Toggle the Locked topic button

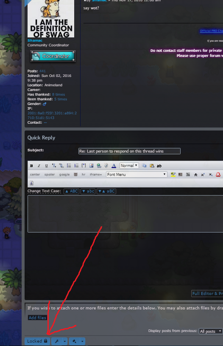37,341
